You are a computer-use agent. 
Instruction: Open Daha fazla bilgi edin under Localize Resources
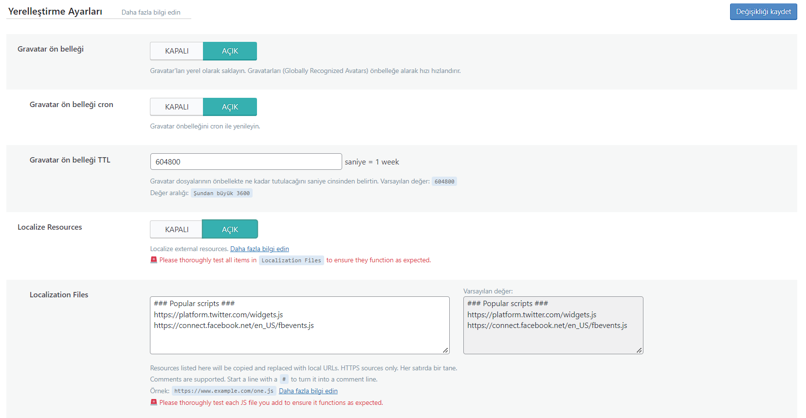(x=259, y=249)
